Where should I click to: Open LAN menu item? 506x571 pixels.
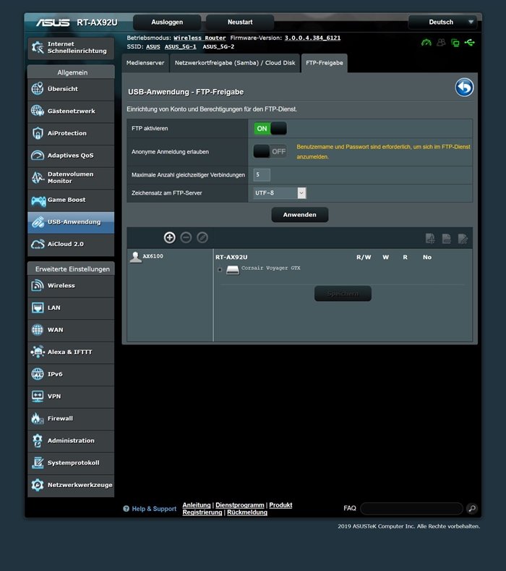71,308
